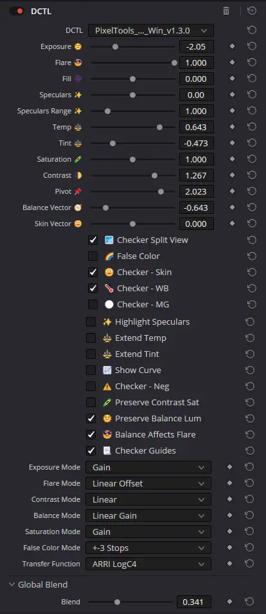Enable the False Color checkbox
The width and height of the screenshot is (266, 614).
[x=93, y=256]
